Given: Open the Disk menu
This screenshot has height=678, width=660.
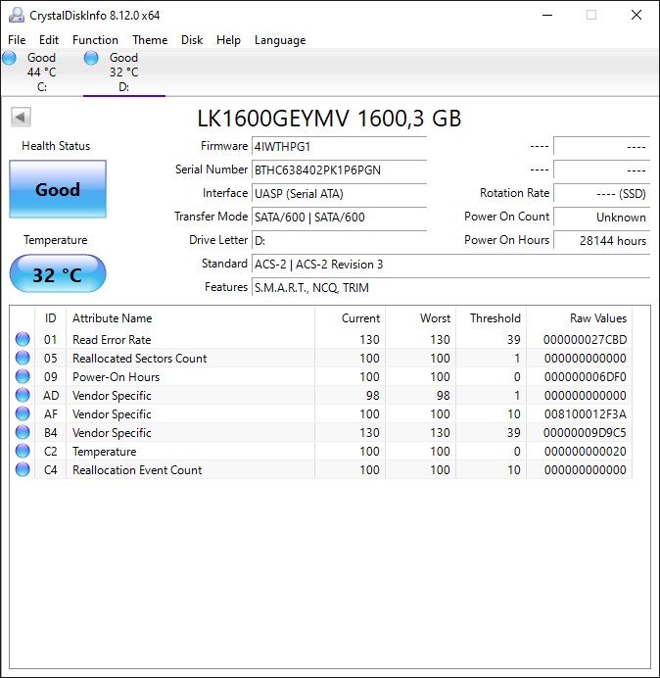Looking at the screenshot, I should (192, 40).
